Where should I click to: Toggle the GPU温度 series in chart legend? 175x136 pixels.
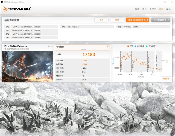pyautogui.click(x=140, y=46)
